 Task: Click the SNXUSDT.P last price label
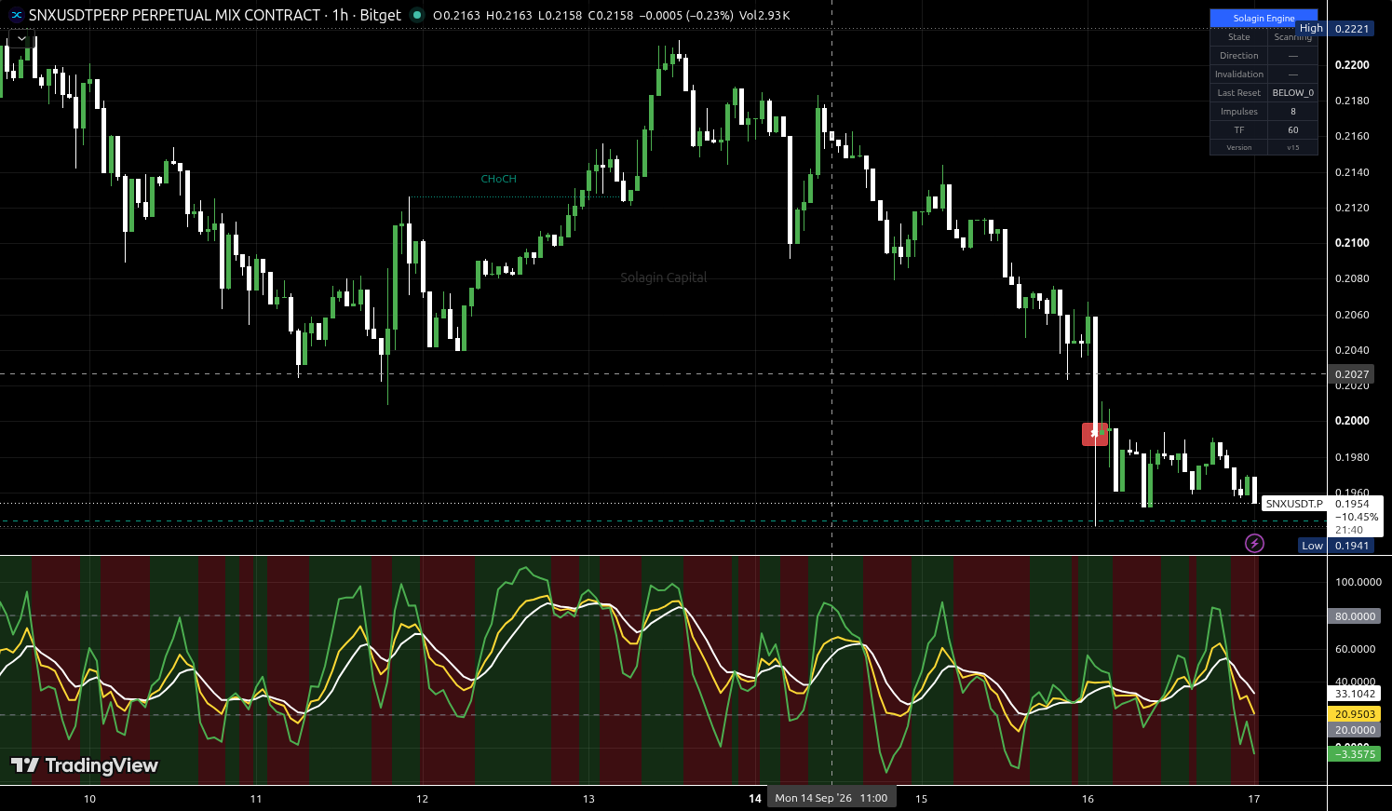(x=1294, y=504)
